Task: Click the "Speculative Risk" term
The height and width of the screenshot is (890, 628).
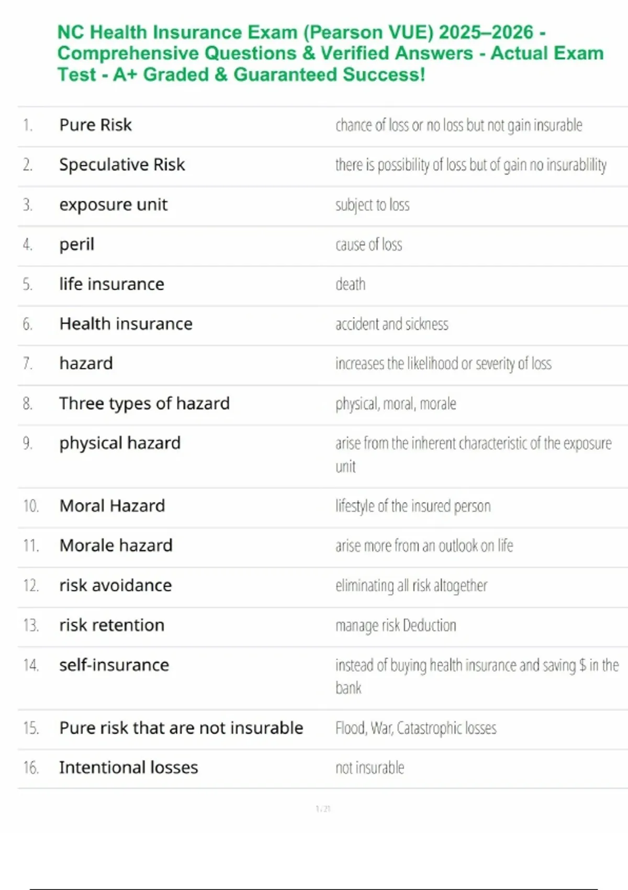Action: 122,165
